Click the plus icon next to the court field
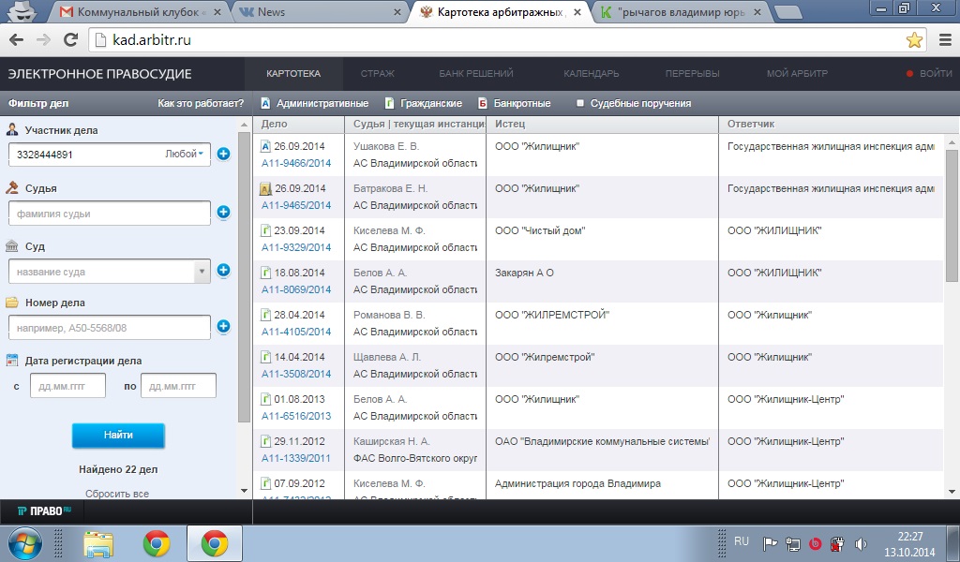 223,271
